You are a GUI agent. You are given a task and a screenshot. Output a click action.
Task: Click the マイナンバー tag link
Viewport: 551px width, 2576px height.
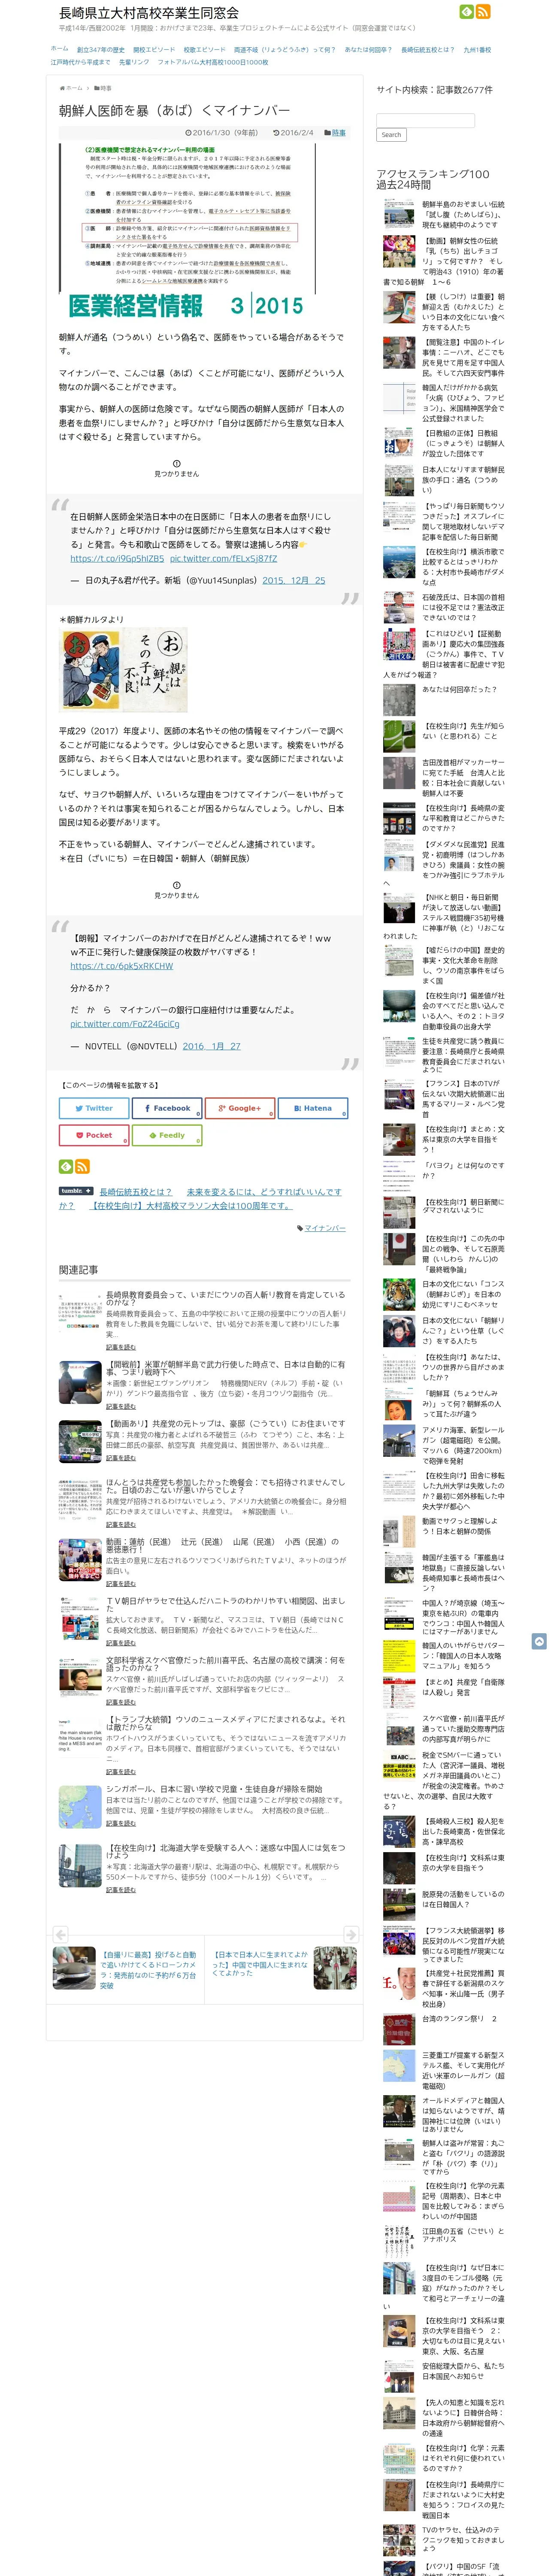point(324,1228)
